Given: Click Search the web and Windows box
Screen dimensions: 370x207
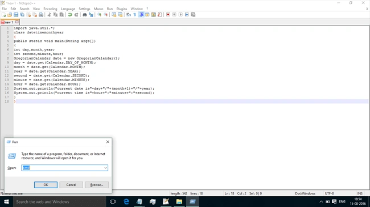Looking at the screenshot, I should pyautogui.click(x=59, y=202).
